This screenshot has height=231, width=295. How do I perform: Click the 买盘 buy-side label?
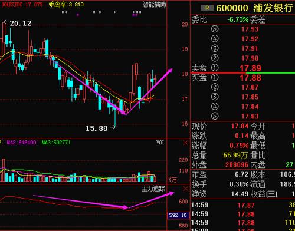pyautogui.click(x=199, y=78)
